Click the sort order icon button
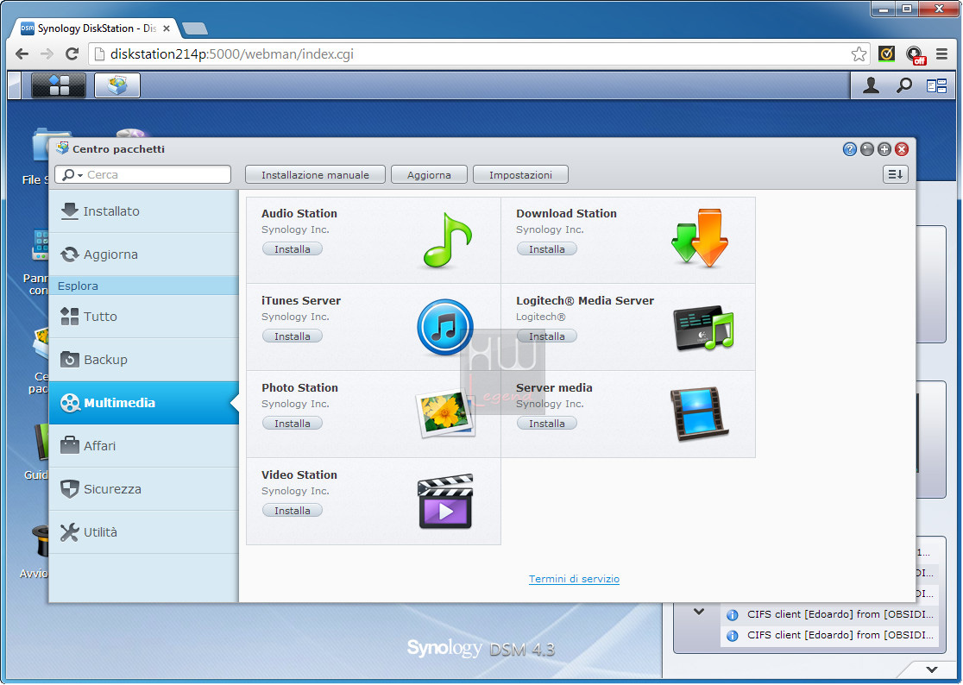963x685 pixels. [x=896, y=174]
